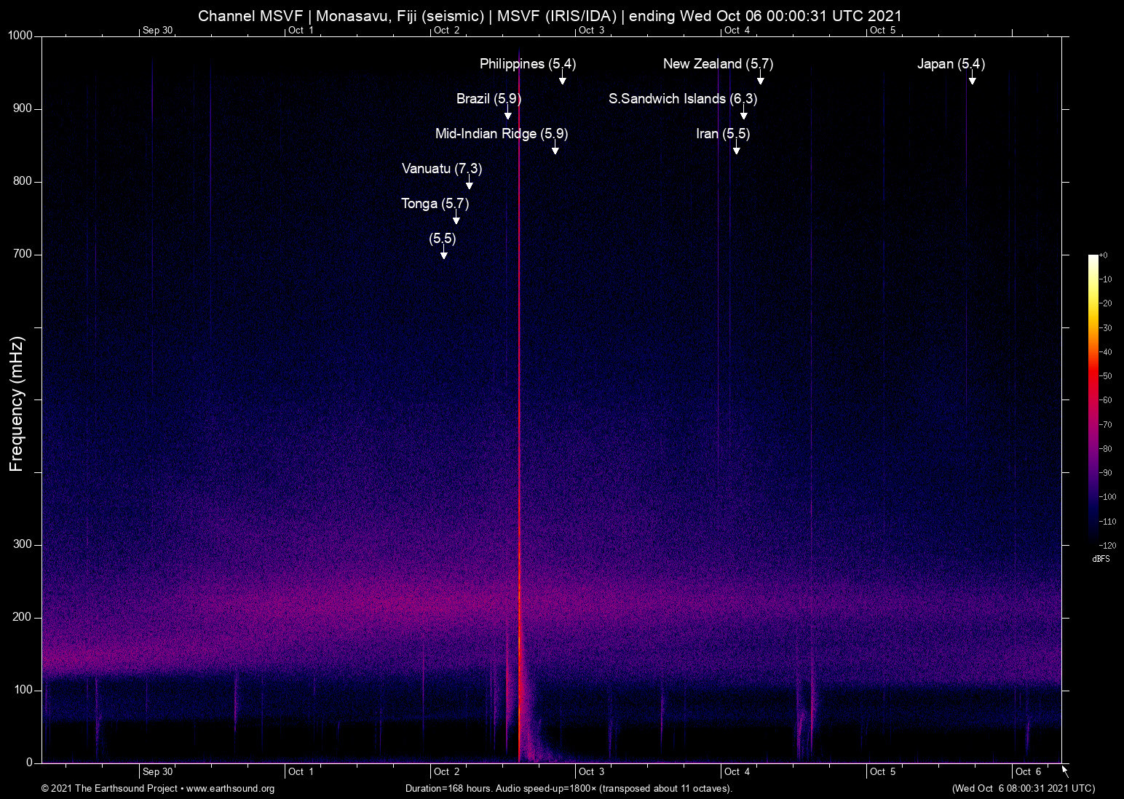This screenshot has height=799, width=1124.
Task: Click the Iran (5.5) arrow marker
Action: point(737,148)
